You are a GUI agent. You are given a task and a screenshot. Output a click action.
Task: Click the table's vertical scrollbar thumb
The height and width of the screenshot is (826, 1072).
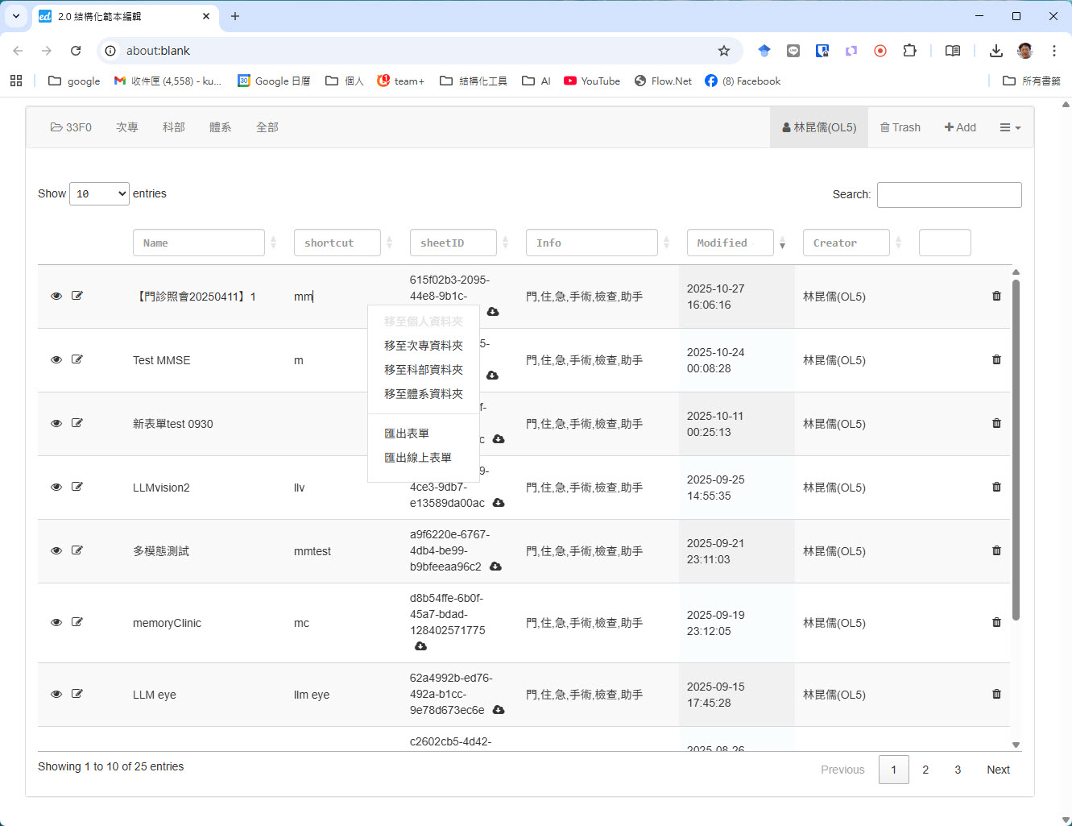click(x=1016, y=451)
